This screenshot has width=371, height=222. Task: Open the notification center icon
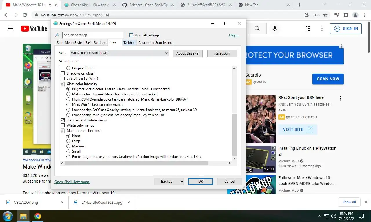361,216
